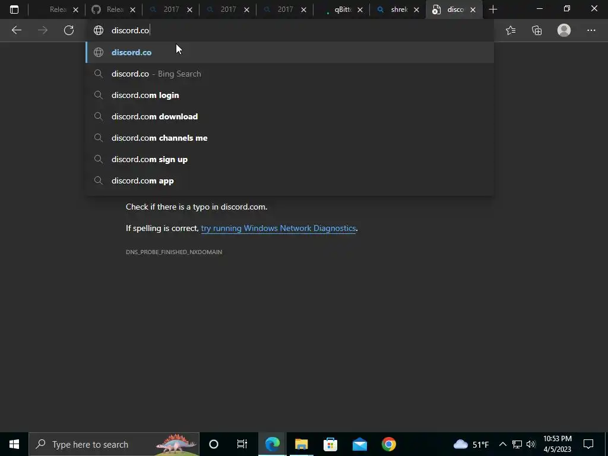This screenshot has height=456, width=608.
Task: Close the GitHub Relea tab
Action: pyautogui.click(x=132, y=9)
